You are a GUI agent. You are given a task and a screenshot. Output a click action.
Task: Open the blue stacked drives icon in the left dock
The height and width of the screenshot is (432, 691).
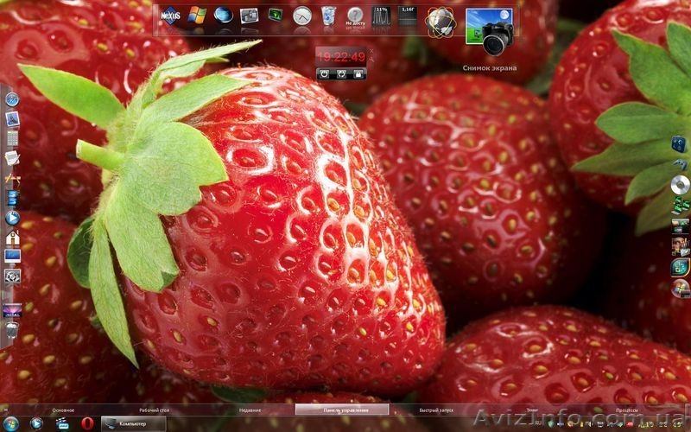tap(12, 198)
